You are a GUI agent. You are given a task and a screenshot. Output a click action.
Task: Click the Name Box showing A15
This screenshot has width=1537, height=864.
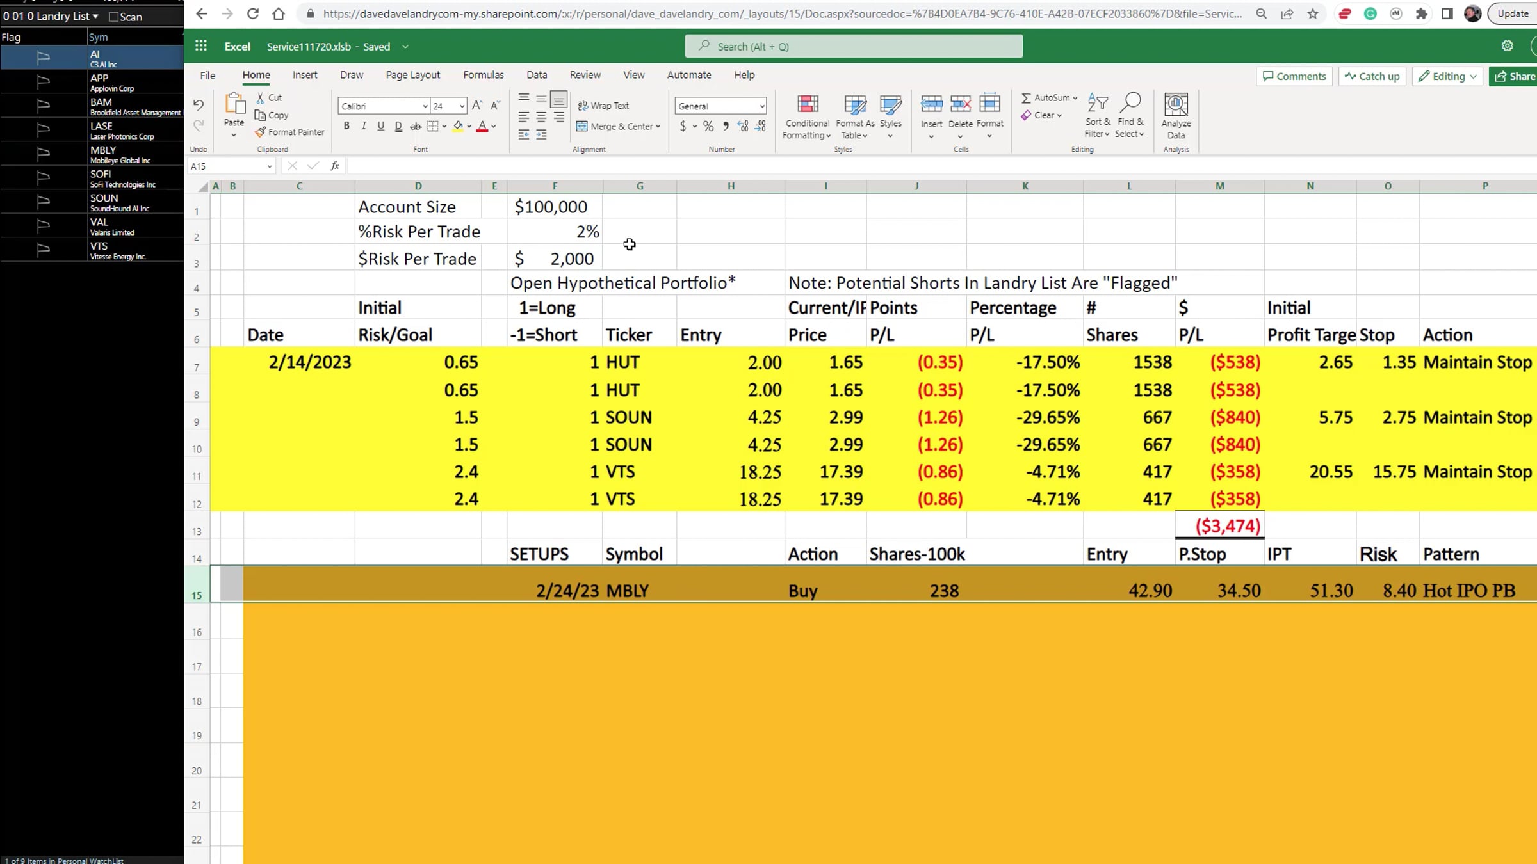click(x=231, y=166)
